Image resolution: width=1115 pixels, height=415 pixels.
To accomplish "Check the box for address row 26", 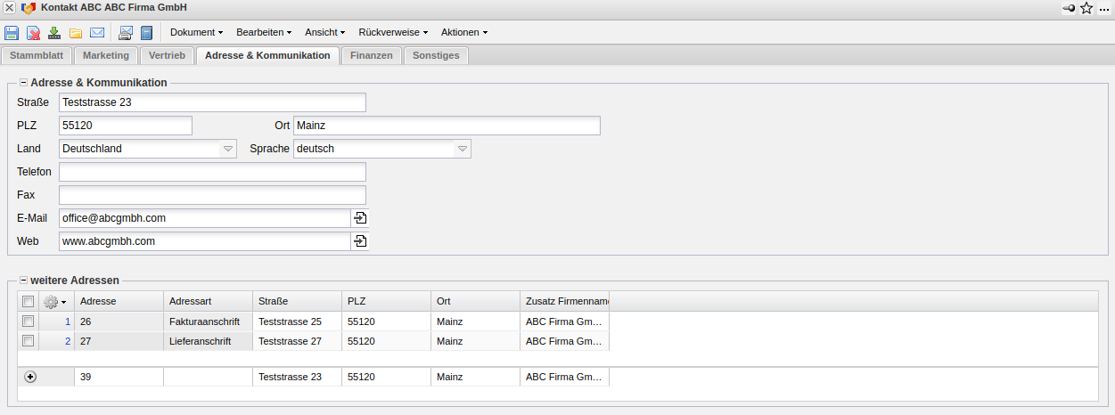I will pos(29,321).
